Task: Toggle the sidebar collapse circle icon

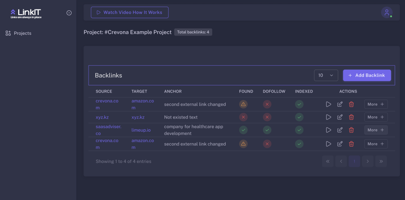Action: tap(69, 13)
